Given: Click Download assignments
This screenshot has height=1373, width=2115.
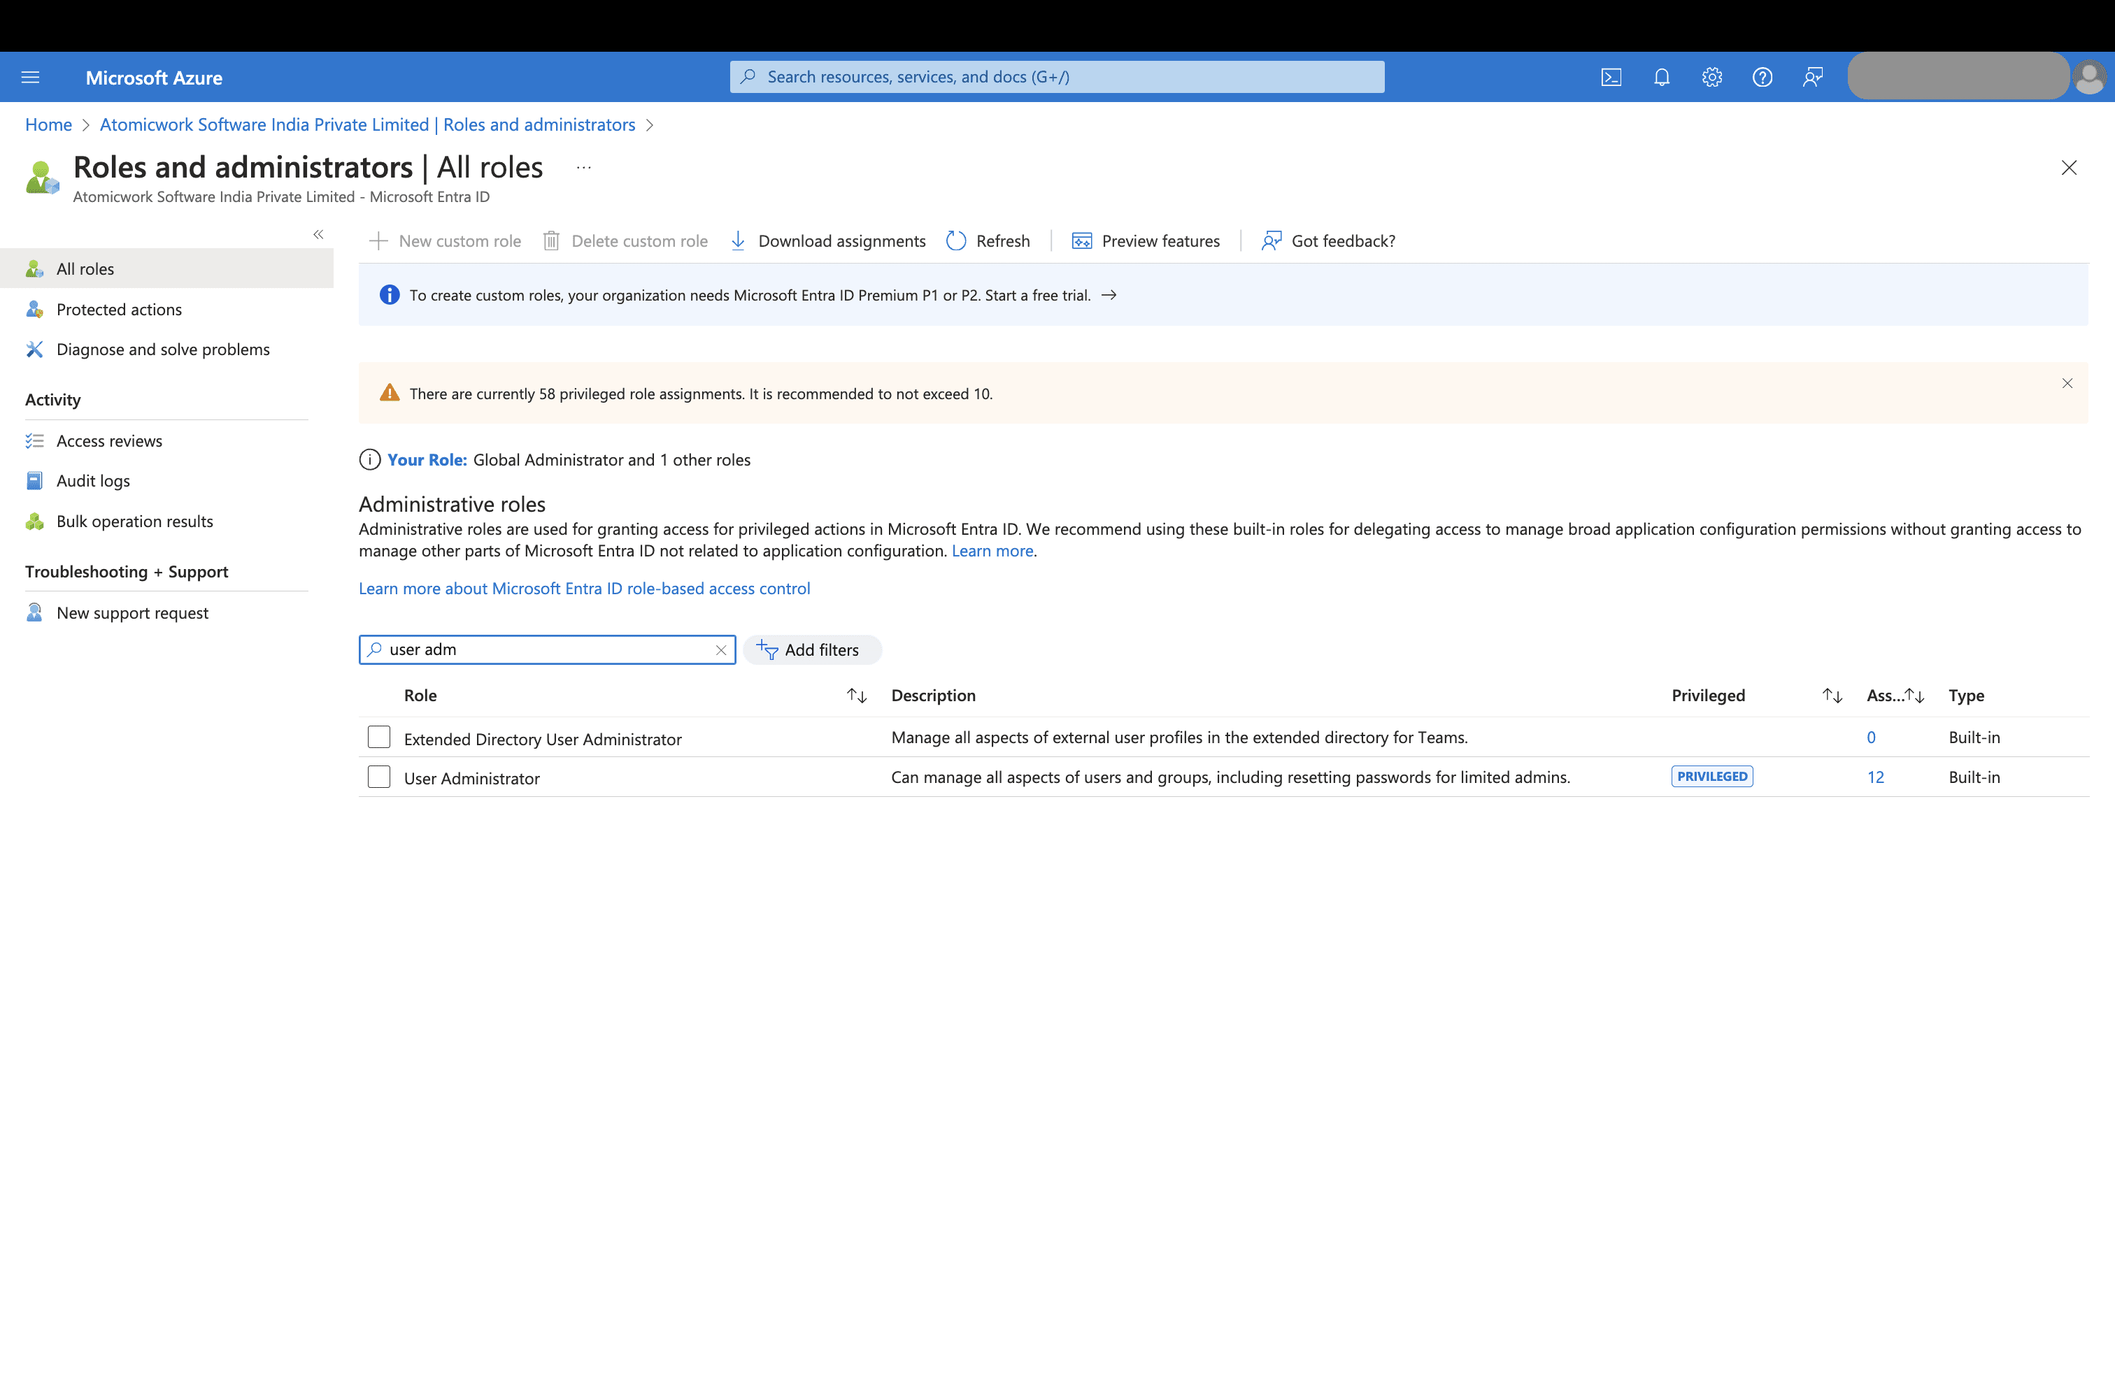Looking at the screenshot, I should [827, 240].
